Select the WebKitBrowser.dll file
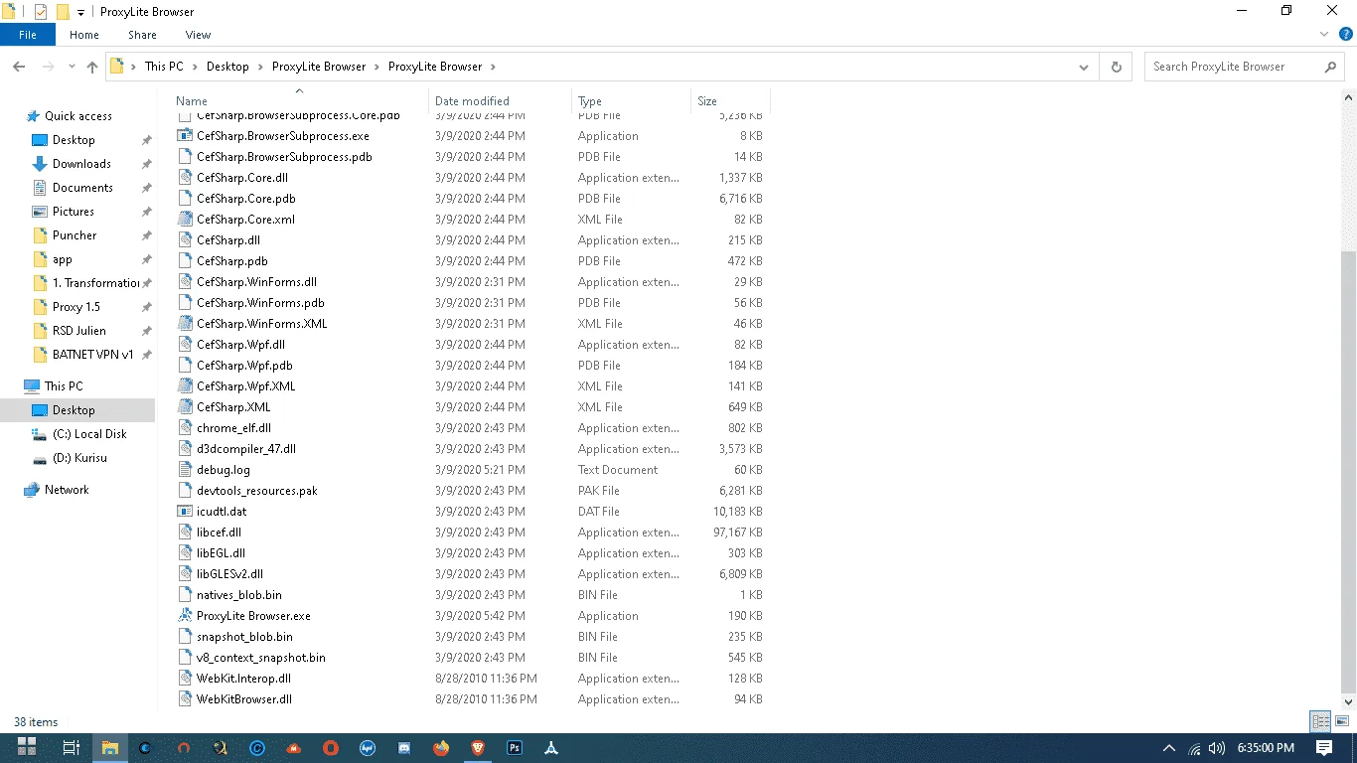 tap(244, 699)
